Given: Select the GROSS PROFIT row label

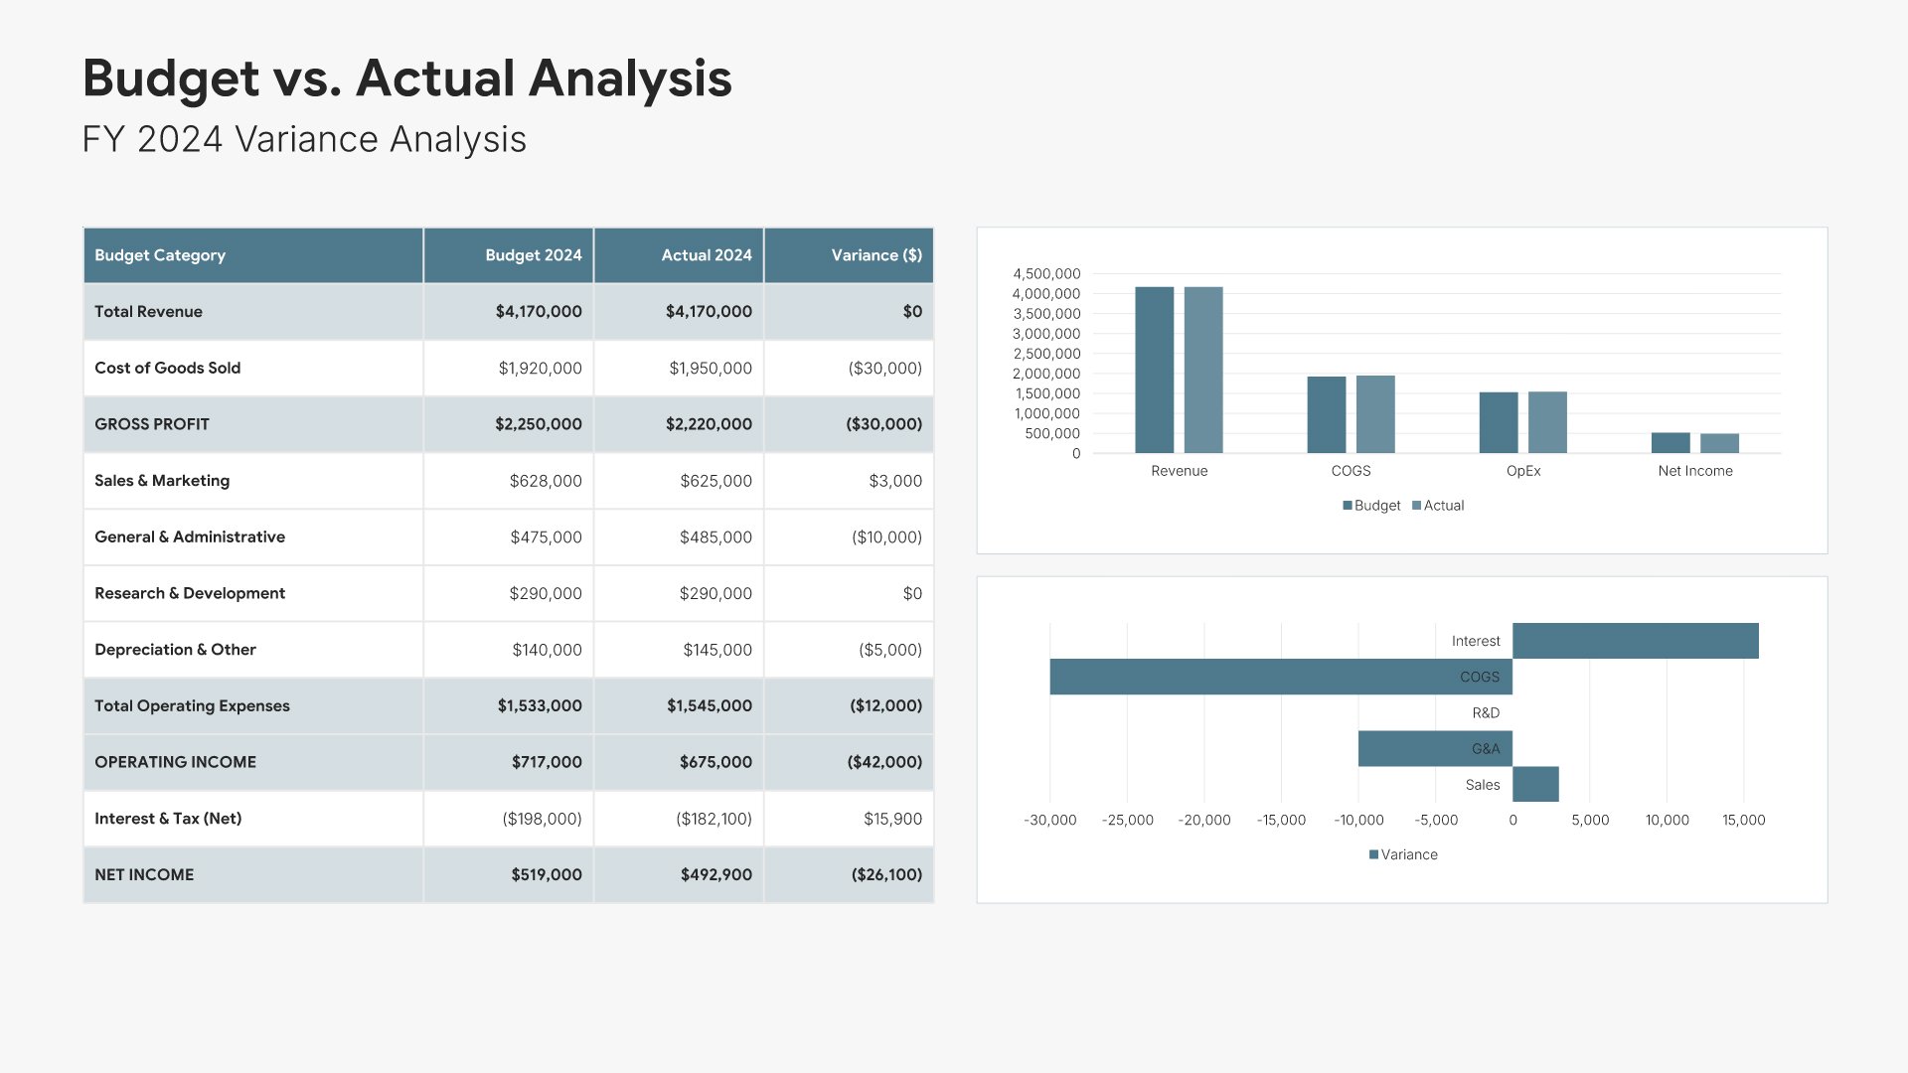Looking at the screenshot, I should [x=152, y=424].
